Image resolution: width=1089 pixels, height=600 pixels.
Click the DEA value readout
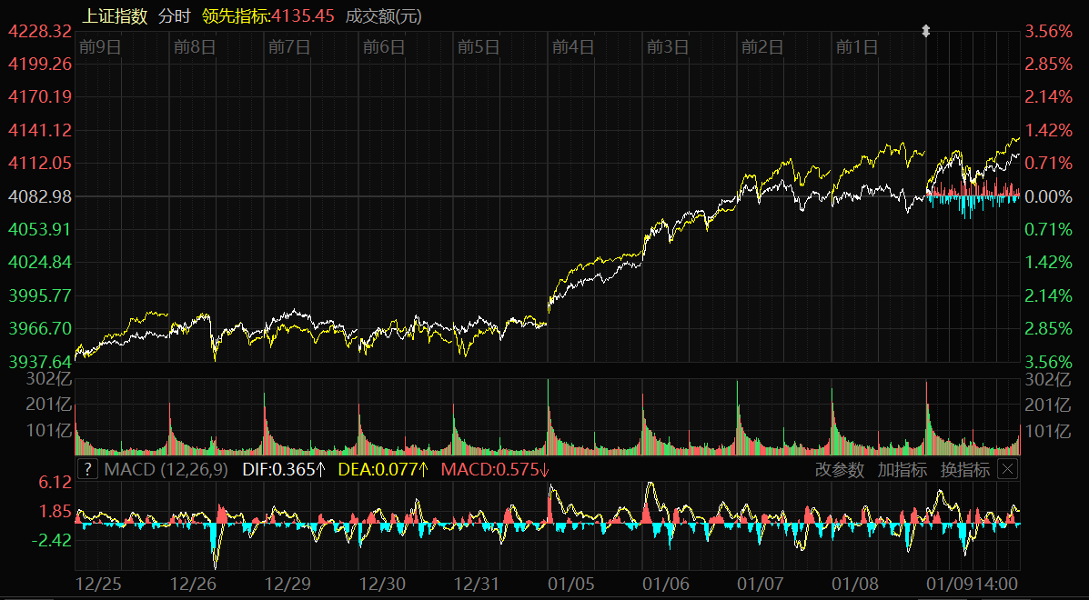coord(383,470)
